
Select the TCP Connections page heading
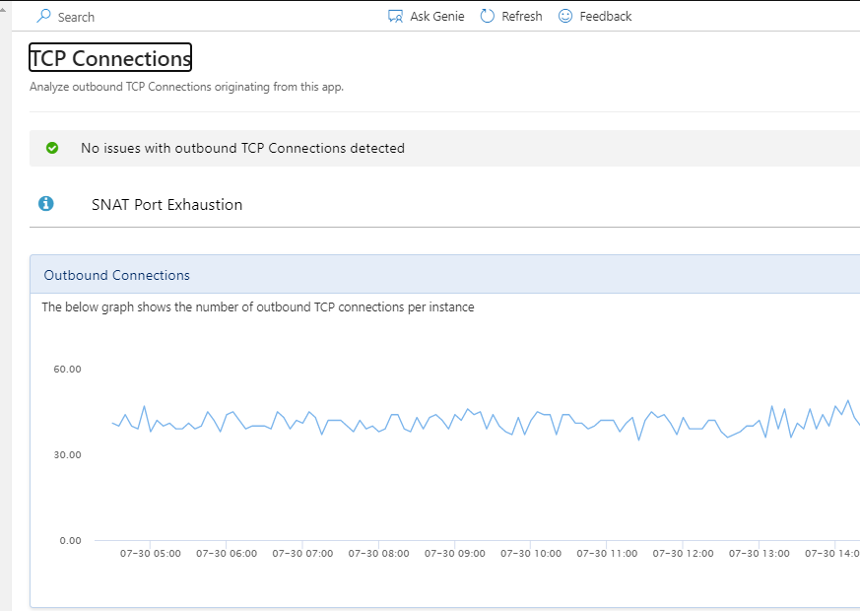[x=110, y=58]
